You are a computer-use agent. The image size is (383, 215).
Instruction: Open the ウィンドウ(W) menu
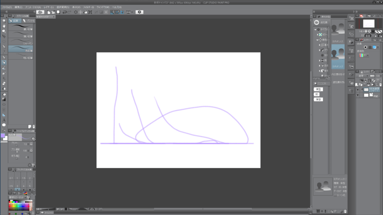pyautogui.click(x=103, y=7)
